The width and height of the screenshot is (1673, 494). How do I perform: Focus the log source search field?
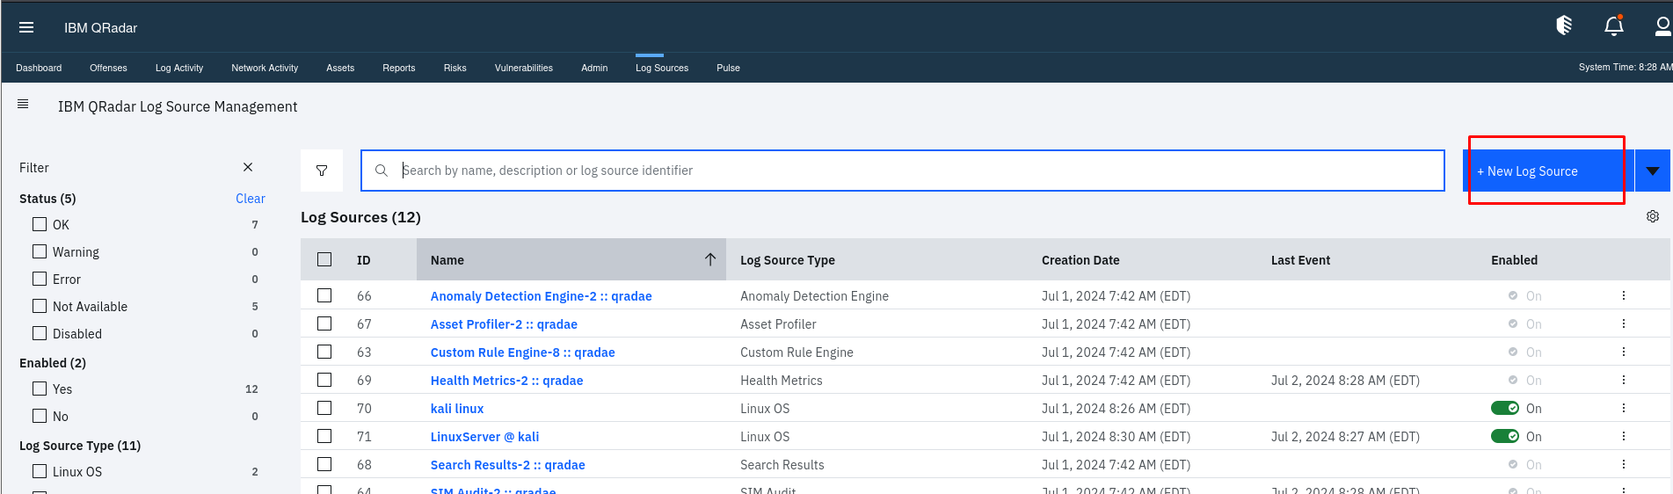(903, 171)
